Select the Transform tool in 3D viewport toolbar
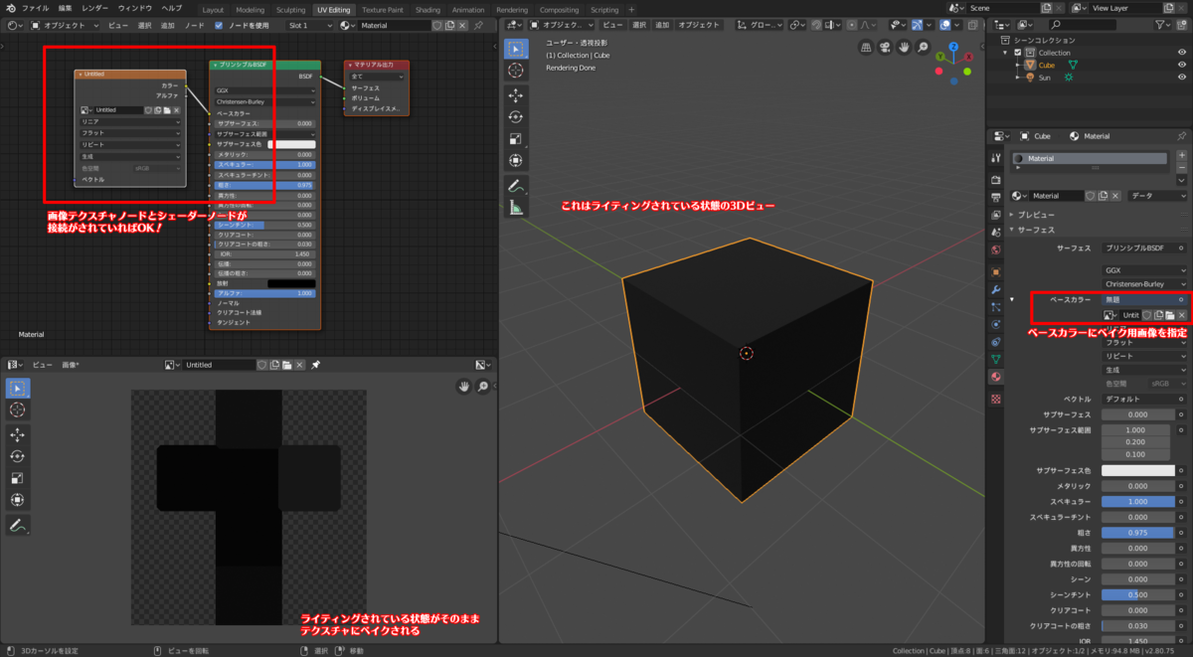 (516, 161)
